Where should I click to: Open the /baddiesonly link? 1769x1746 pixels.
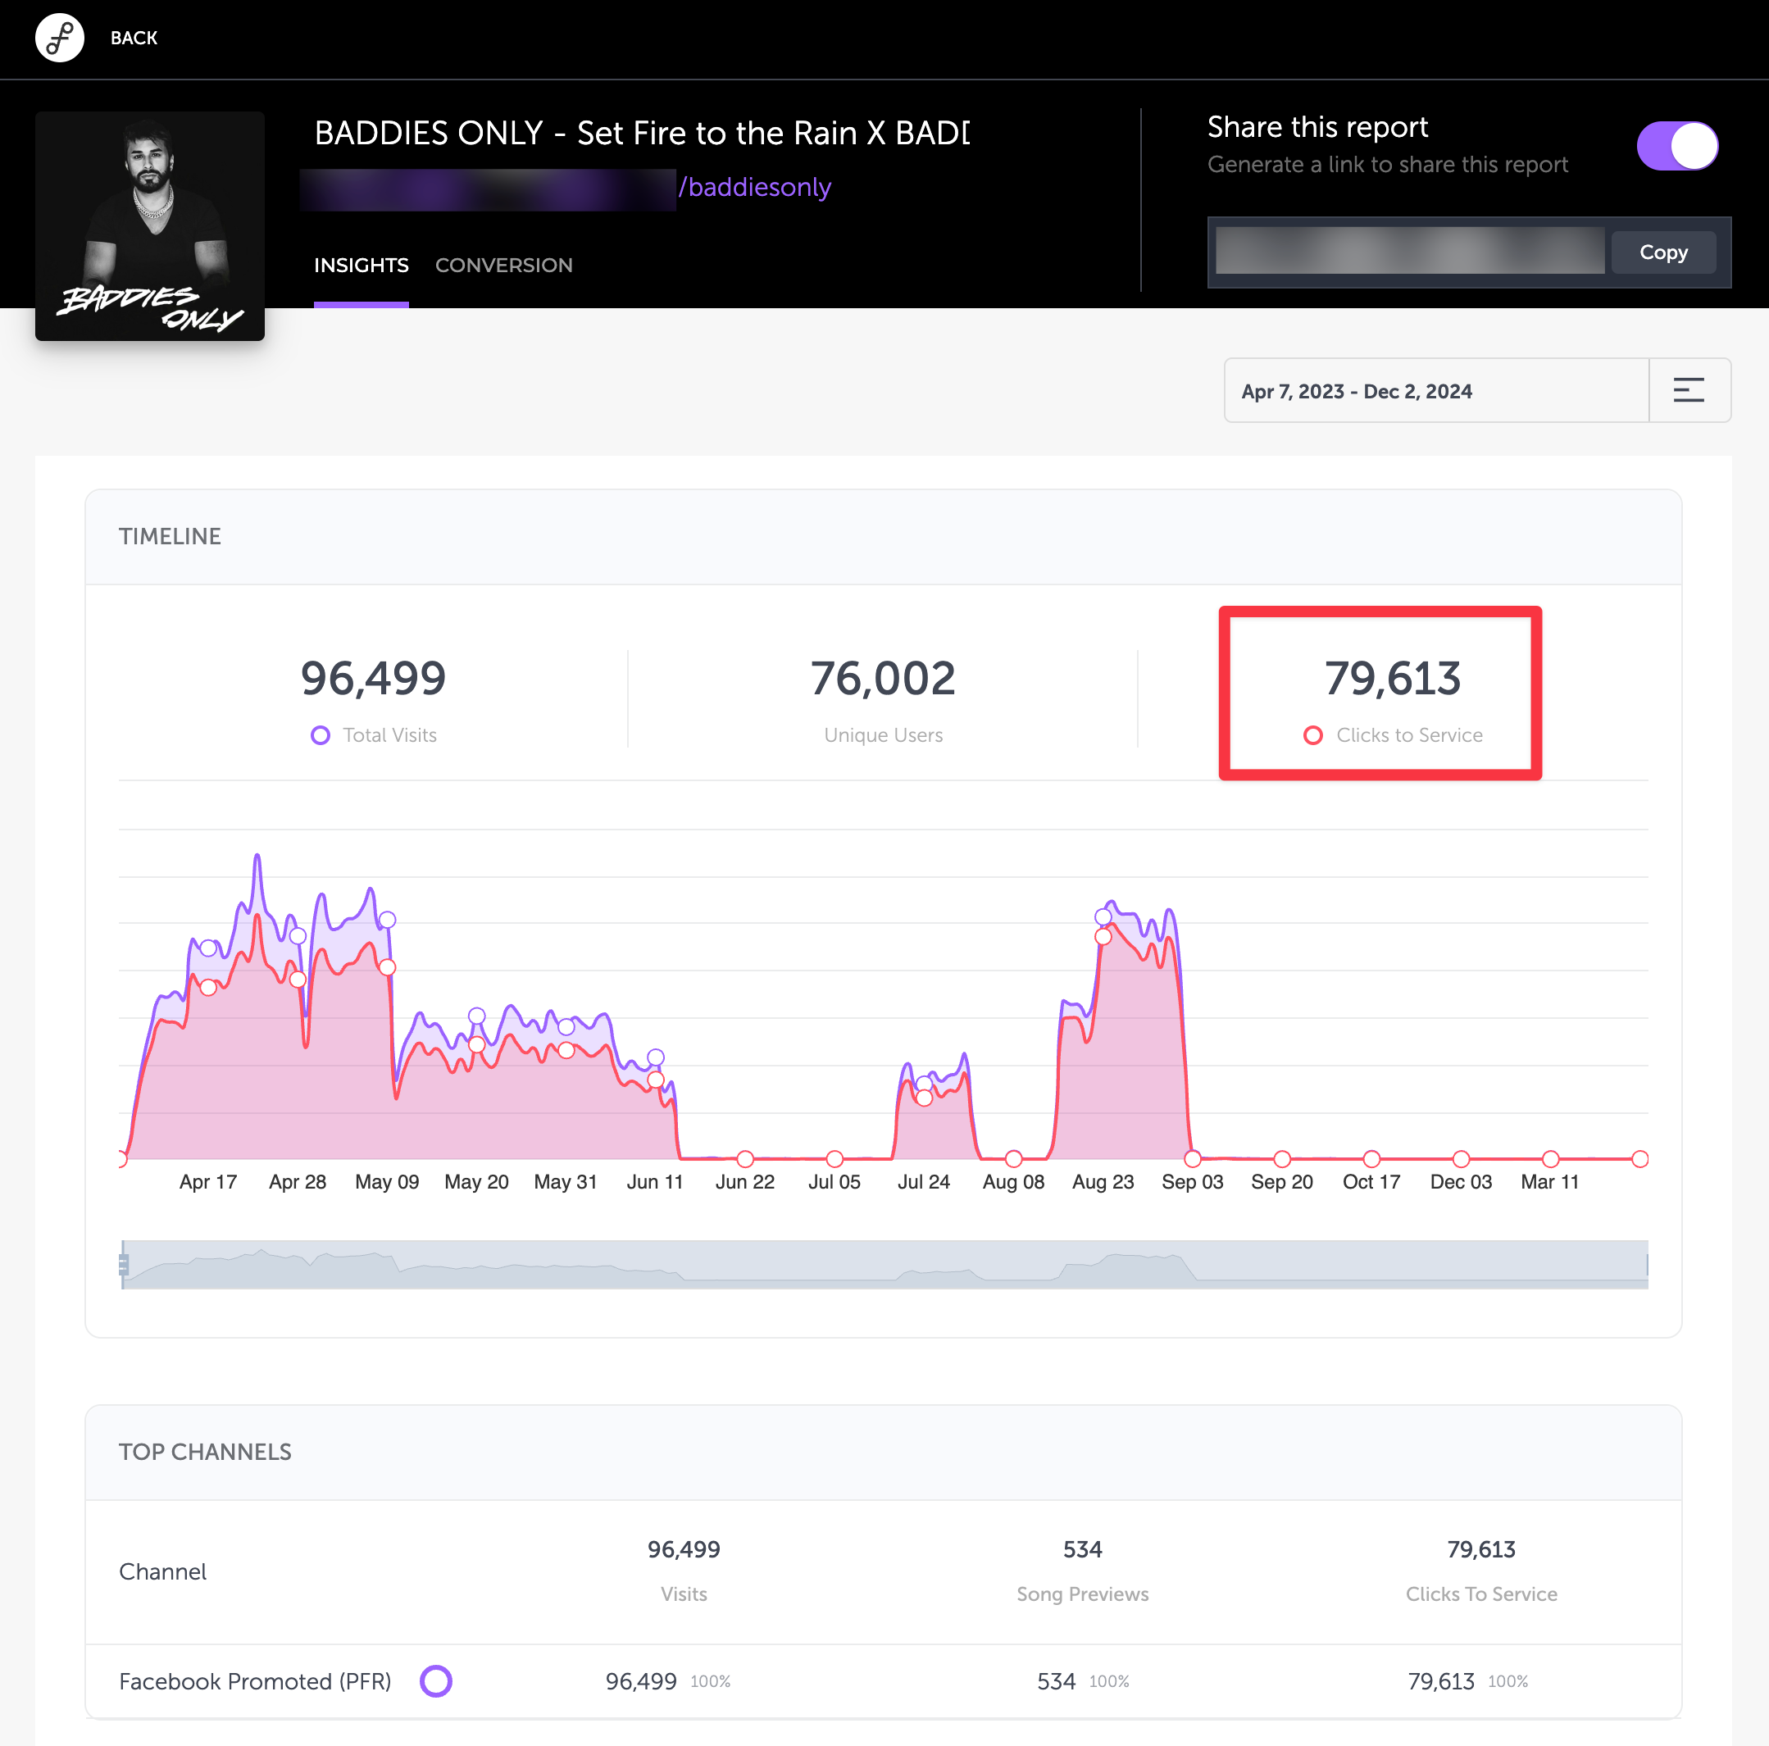pyautogui.click(x=754, y=187)
